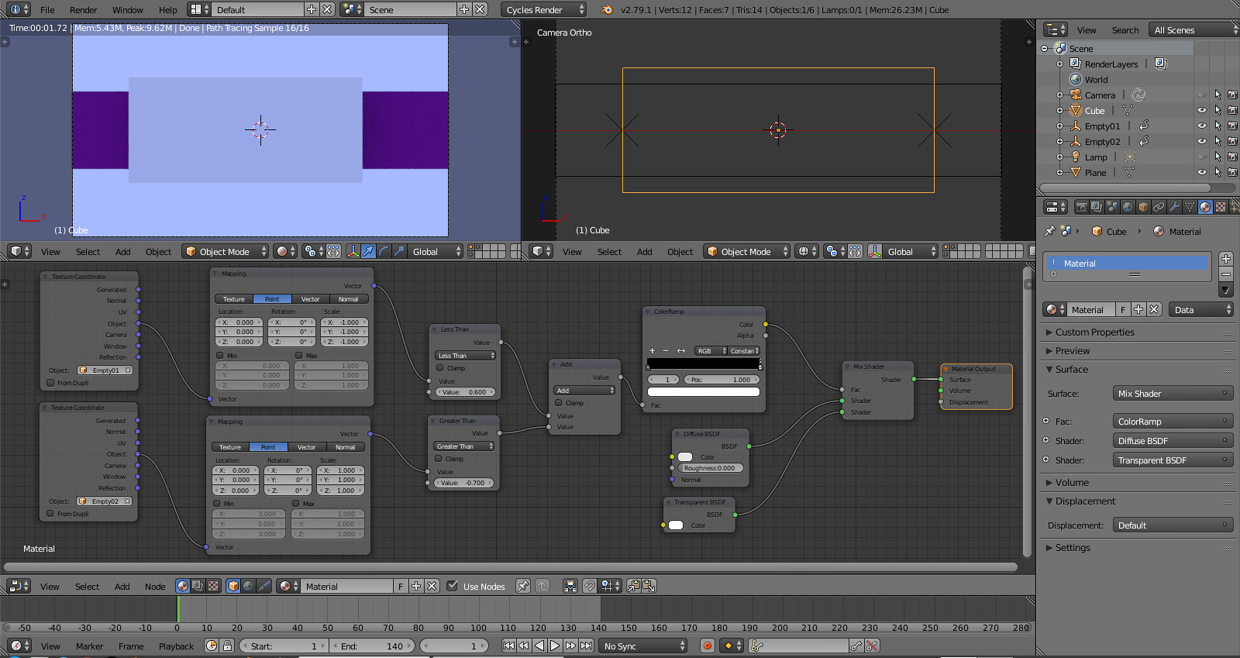Enable Clamp on the Less Than node
Image resolution: width=1240 pixels, height=658 pixels.
439,368
